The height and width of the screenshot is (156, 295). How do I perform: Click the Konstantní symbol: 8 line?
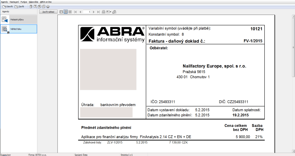pos(166,34)
